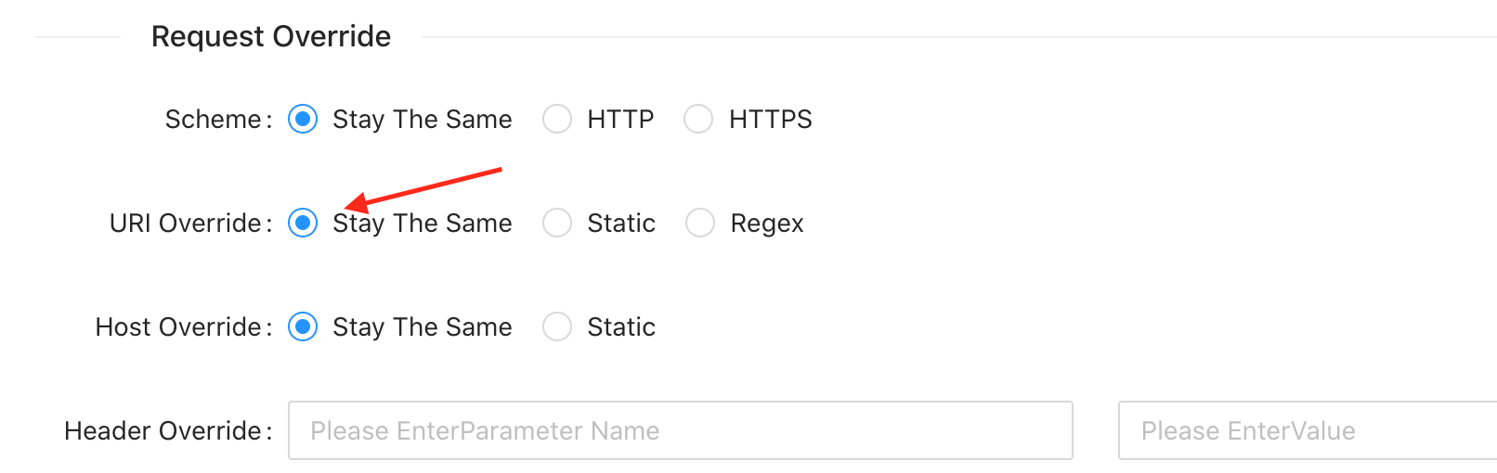Enable Static radio for URI Override

tap(557, 224)
